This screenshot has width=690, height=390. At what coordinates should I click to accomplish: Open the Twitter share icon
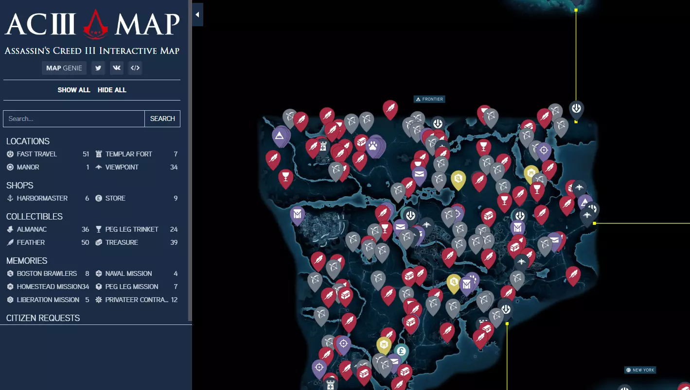pos(98,68)
